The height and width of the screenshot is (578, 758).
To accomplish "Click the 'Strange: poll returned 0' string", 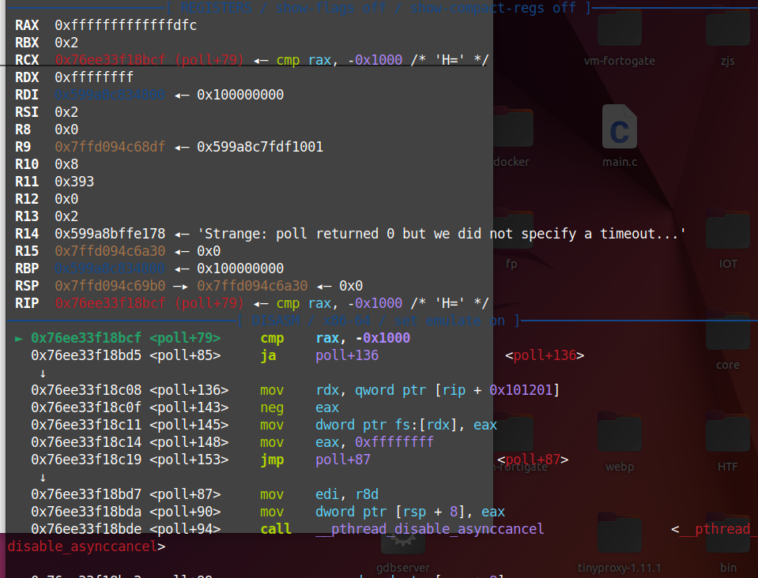I will pos(441,234).
